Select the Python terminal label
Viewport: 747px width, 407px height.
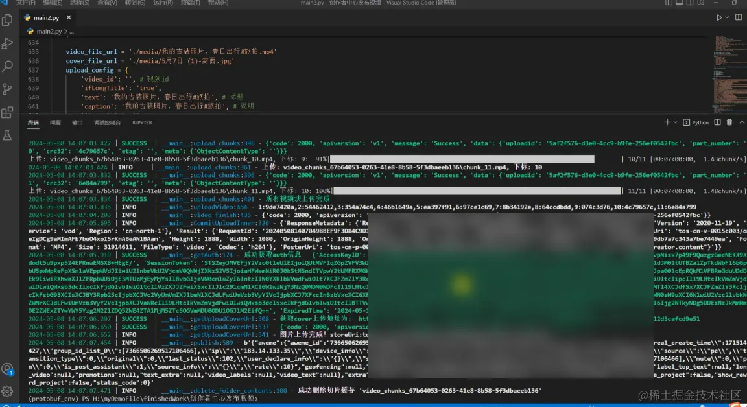pyautogui.click(x=696, y=122)
